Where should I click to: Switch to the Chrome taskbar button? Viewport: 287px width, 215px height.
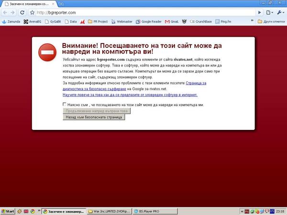tap(64, 212)
